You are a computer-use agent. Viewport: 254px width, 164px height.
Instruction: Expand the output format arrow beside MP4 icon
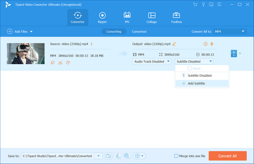coord(240,54)
